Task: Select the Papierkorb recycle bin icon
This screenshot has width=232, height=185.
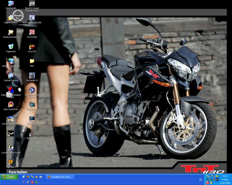Action: tap(11, 48)
